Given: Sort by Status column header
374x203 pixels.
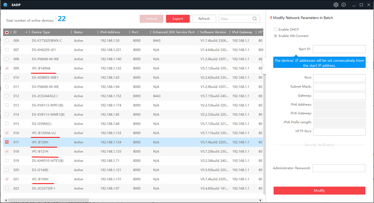Looking at the screenshot, I should pos(78,32).
